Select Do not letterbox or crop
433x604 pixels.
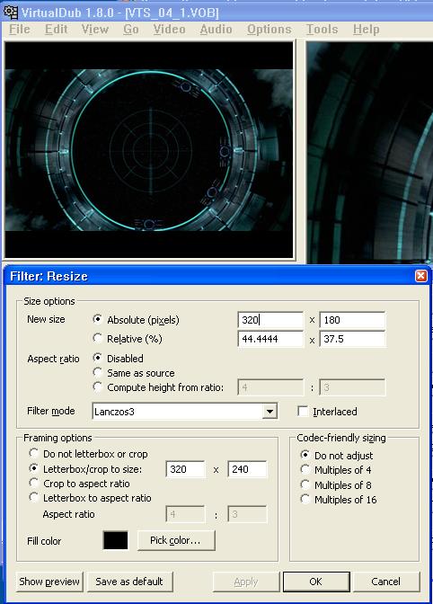(x=34, y=453)
